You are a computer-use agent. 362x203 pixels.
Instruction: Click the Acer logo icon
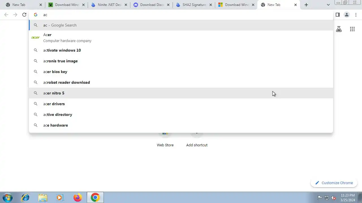[36, 37]
